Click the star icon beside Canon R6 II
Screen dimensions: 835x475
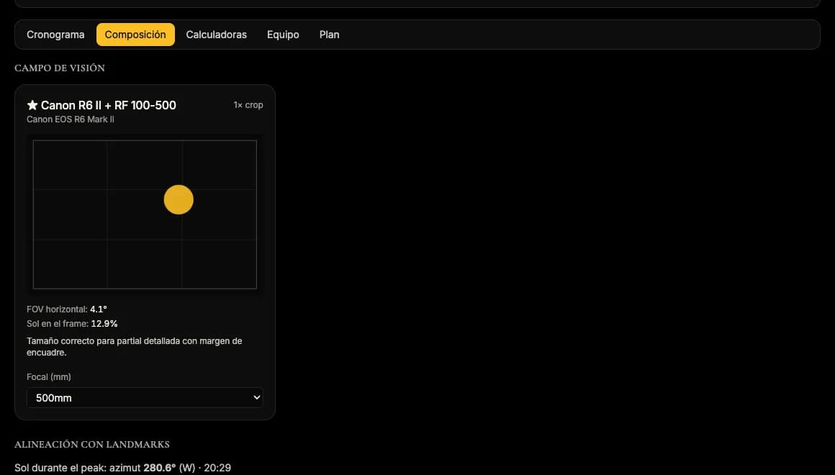click(x=32, y=105)
